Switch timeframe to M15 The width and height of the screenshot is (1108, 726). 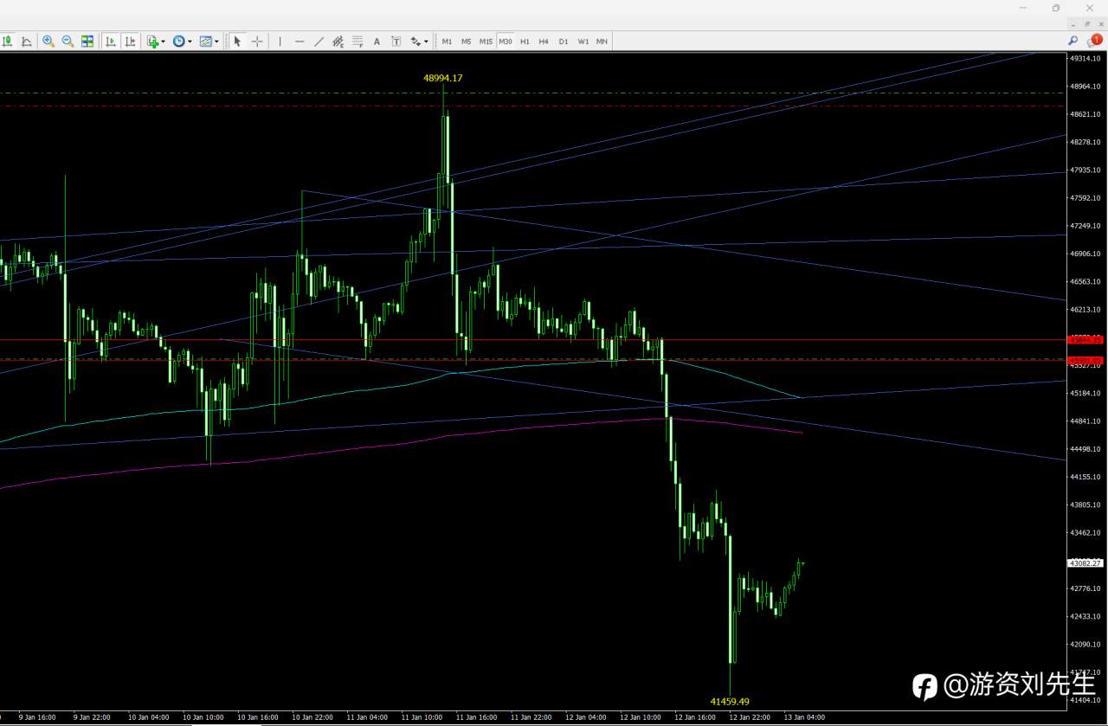pyautogui.click(x=486, y=41)
